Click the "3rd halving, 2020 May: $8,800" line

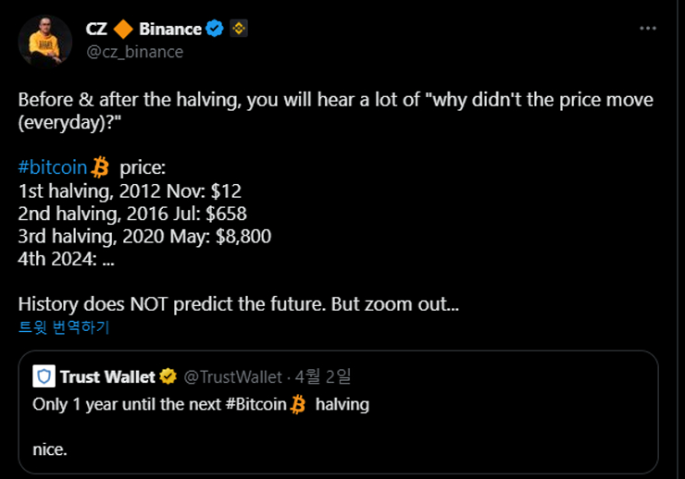tap(144, 236)
